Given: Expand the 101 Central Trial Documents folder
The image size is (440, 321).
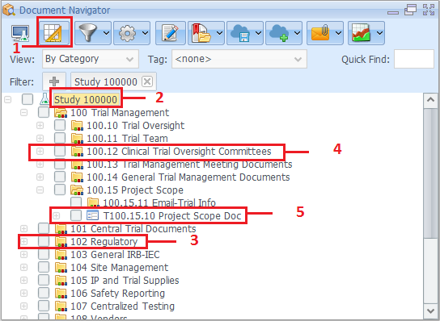Looking at the screenshot, I should (23, 228).
